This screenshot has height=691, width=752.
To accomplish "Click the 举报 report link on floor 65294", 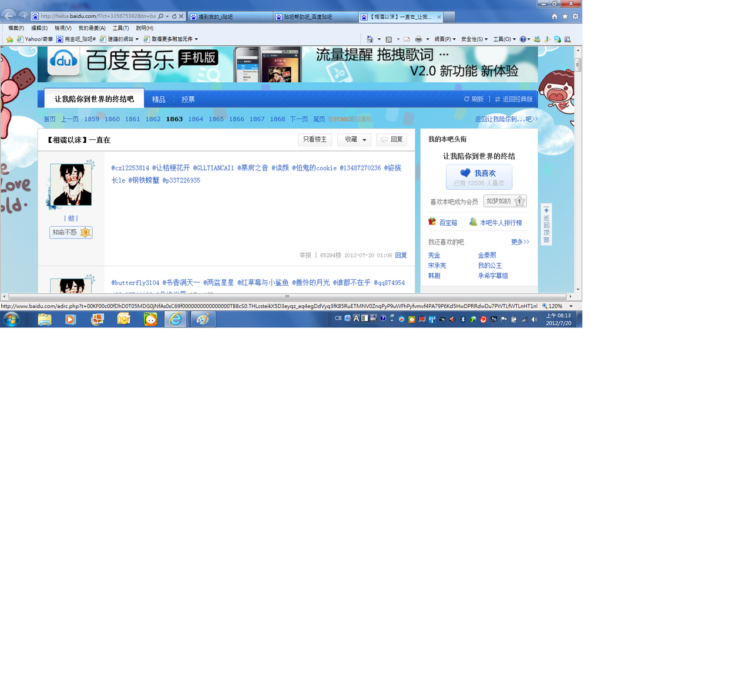I will (x=305, y=256).
